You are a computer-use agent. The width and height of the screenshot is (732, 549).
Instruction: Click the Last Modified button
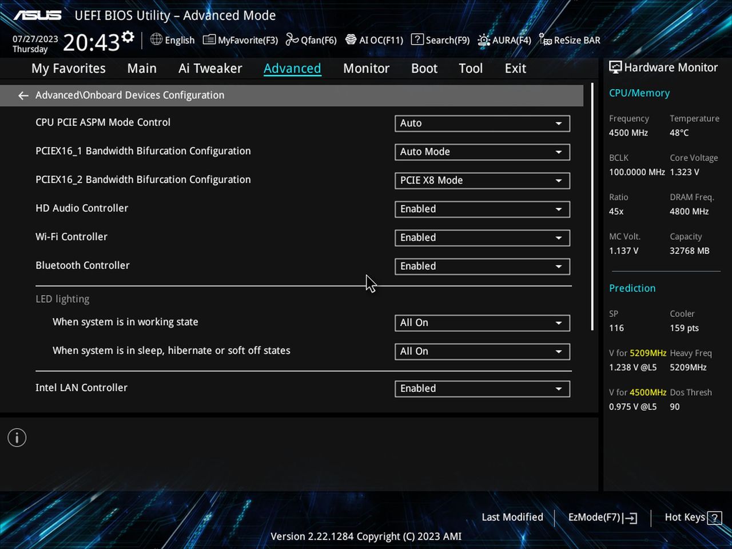pyautogui.click(x=512, y=517)
